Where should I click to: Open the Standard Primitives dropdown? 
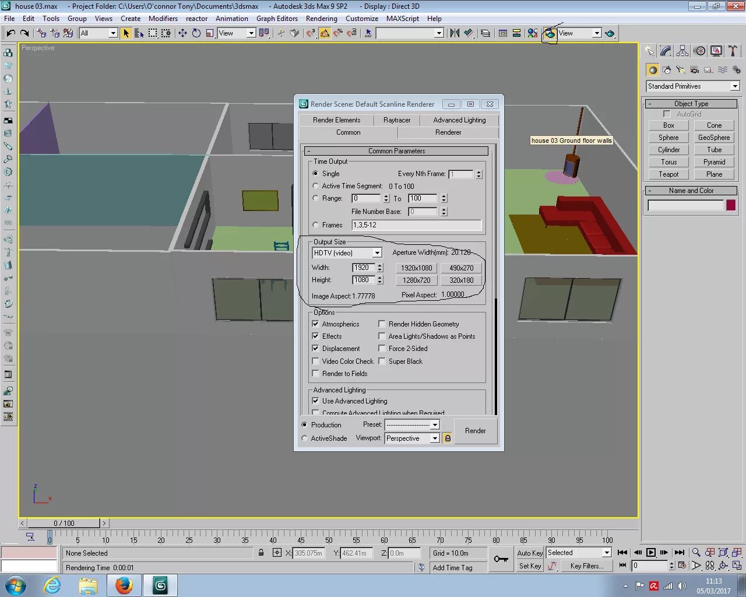693,86
